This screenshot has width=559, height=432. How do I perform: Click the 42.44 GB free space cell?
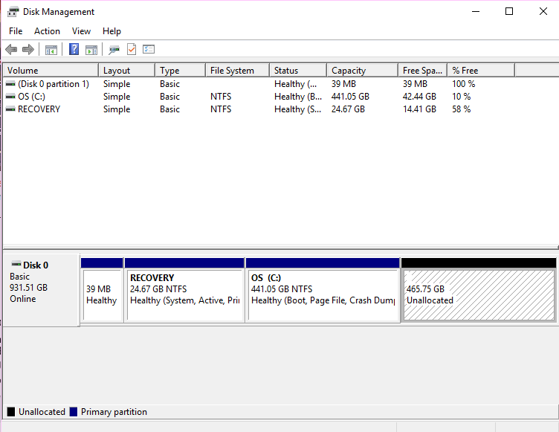[419, 97]
